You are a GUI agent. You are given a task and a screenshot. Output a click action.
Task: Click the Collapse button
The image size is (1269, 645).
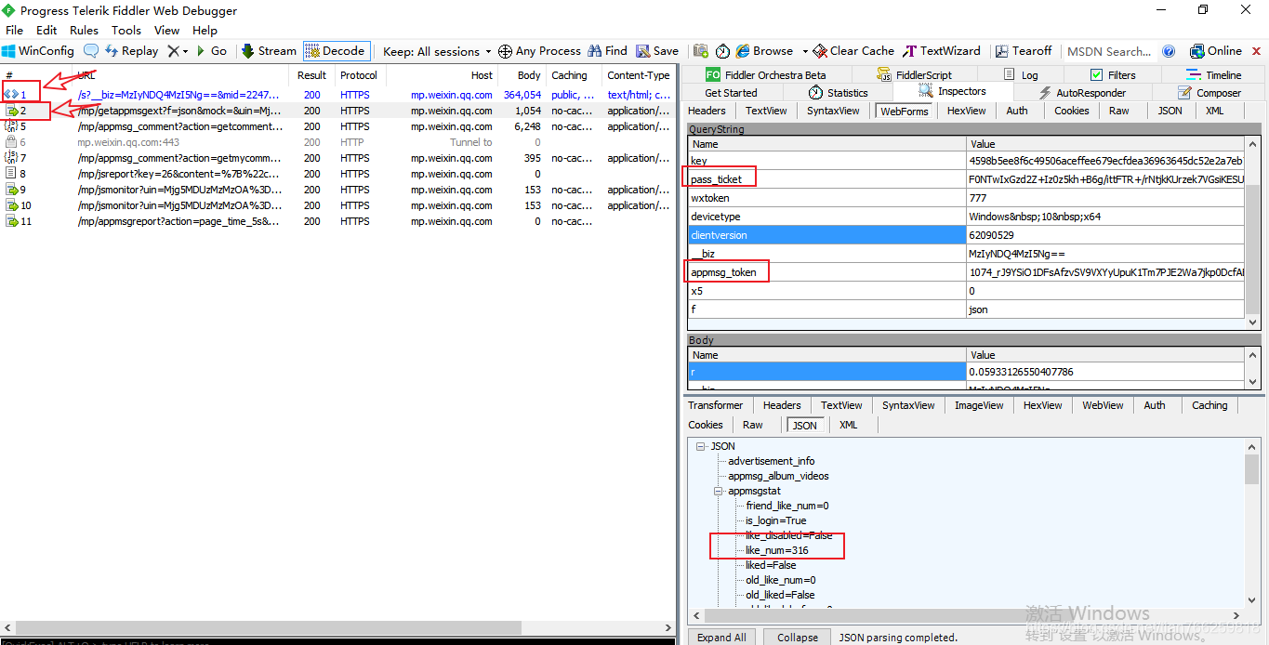point(798,638)
